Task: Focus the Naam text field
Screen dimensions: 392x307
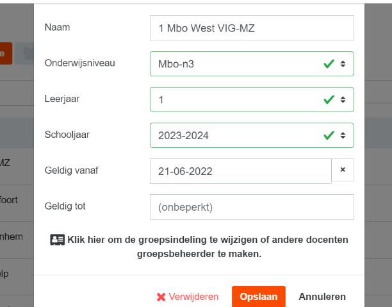Action: coord(252,28)
